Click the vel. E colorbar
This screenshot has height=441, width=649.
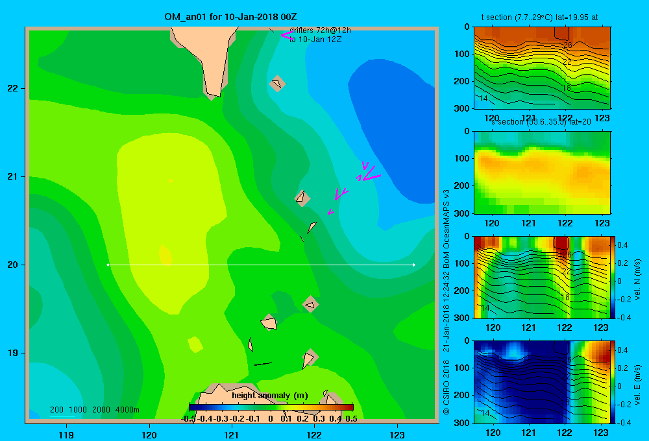pyautogui.click(x=613, y=382)
